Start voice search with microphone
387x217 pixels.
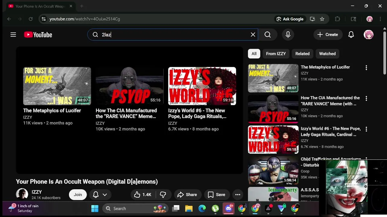point(288,35)
